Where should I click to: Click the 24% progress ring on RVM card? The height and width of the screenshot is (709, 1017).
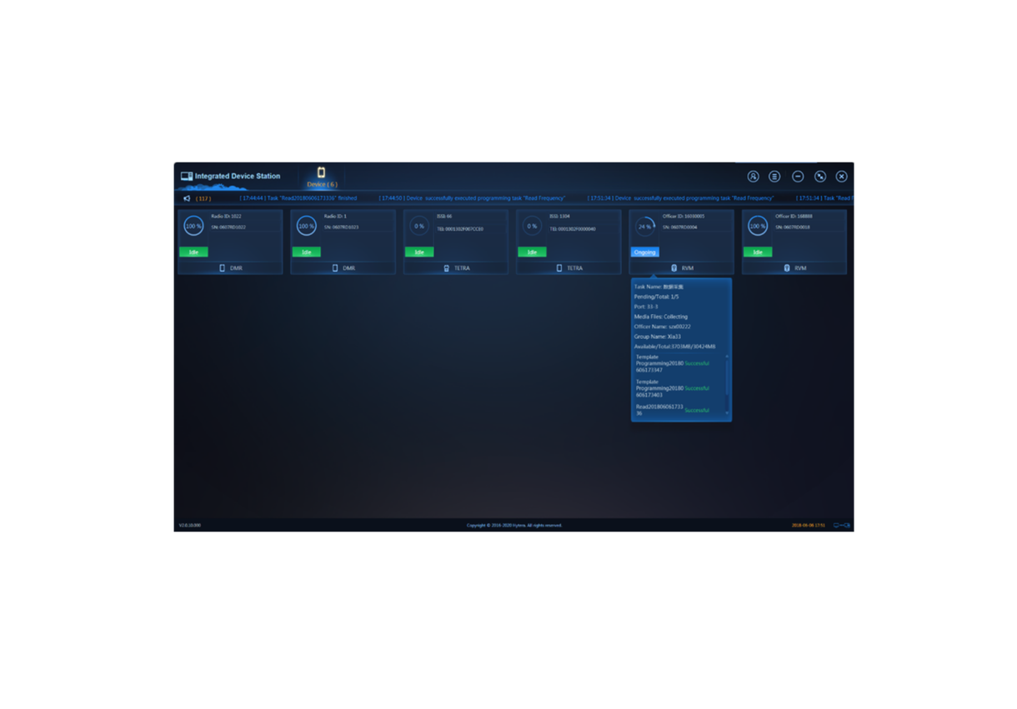point(644,226)
